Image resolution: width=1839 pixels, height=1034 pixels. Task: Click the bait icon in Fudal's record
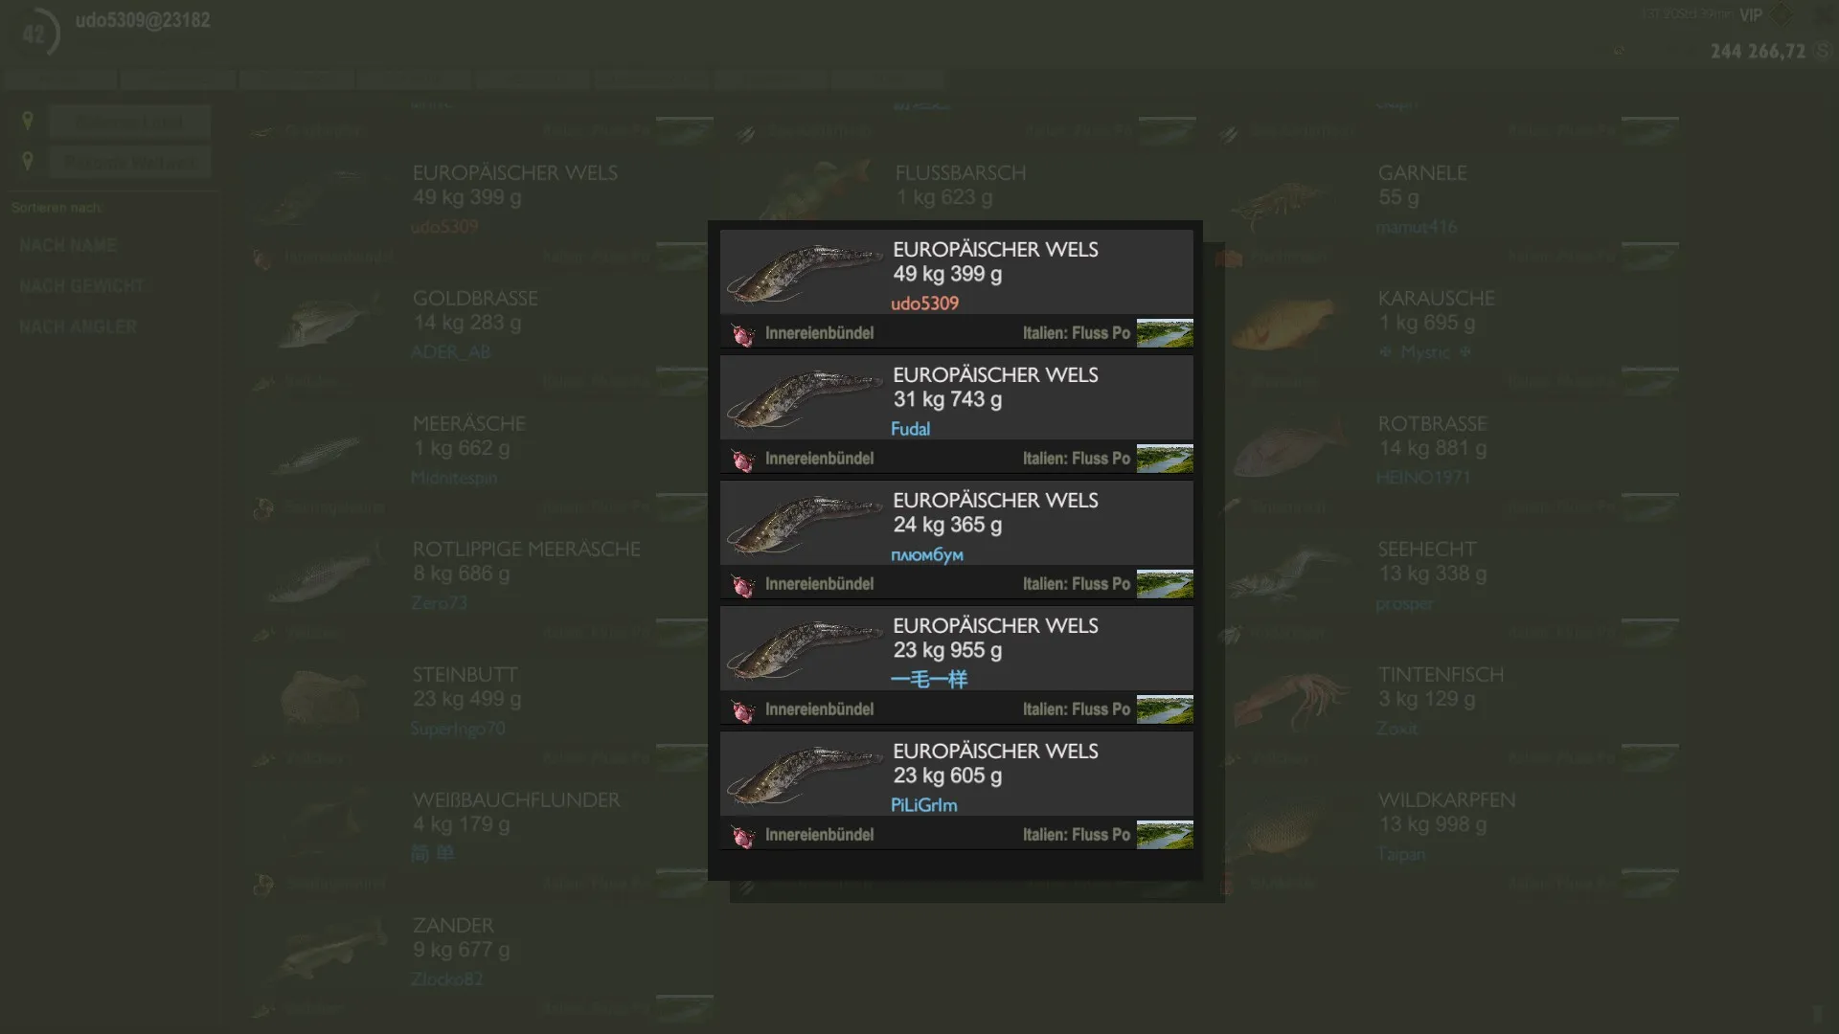(742, 460)
